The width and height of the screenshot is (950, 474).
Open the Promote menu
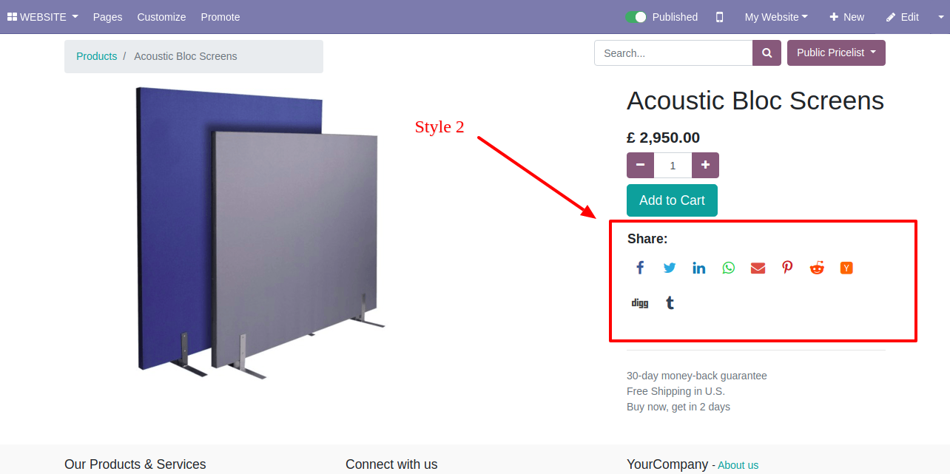(x=220, y=17)
